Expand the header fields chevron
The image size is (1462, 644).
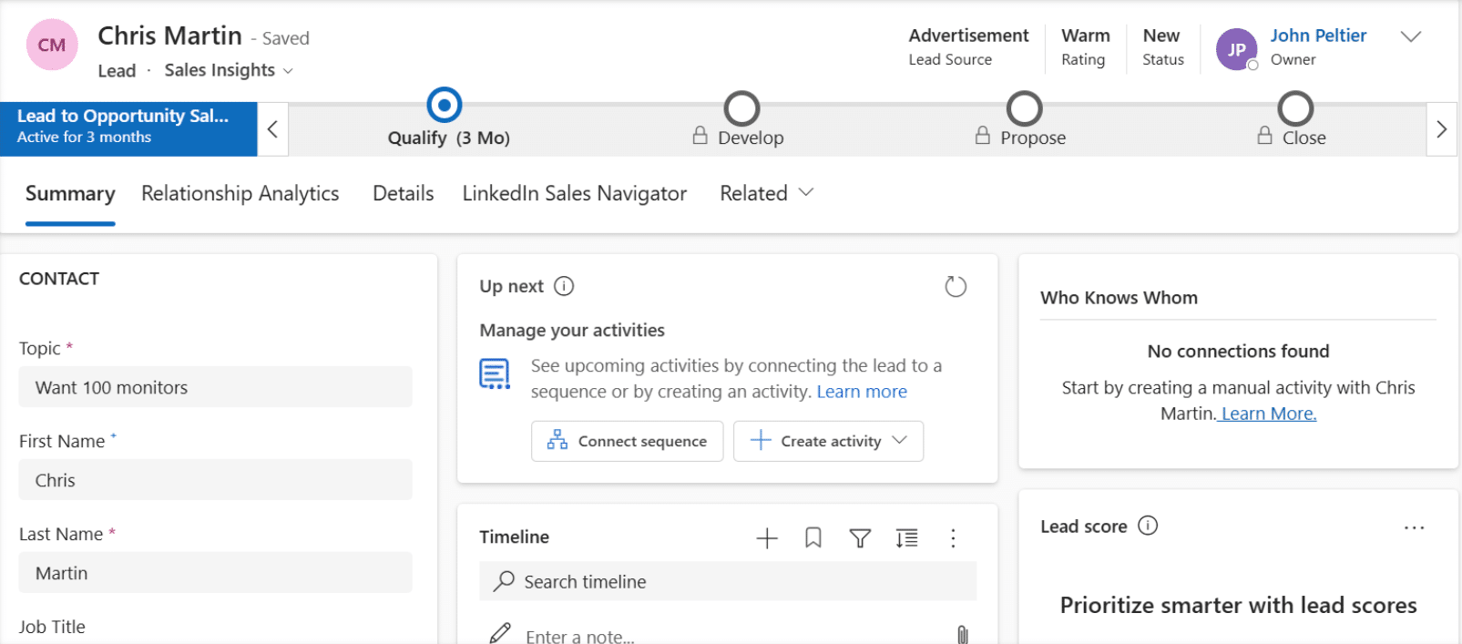[x=1410, y=37]
